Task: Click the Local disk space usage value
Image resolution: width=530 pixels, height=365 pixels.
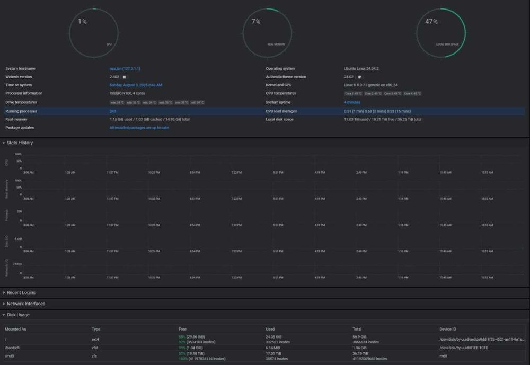Action: click(383, 119)
